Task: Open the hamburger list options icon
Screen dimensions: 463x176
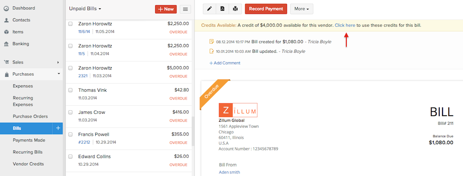Action: (186, 9)
